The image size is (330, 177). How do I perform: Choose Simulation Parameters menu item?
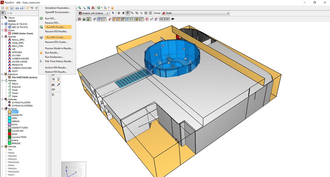(x=57, y=8)
